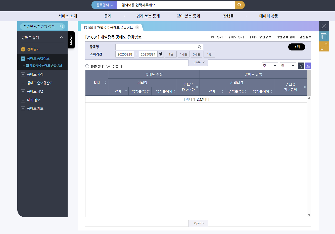Click 공매도 통계 in breadcrumb
The height and width of the screenshot is (234, 335).
(x=236, y=37)
